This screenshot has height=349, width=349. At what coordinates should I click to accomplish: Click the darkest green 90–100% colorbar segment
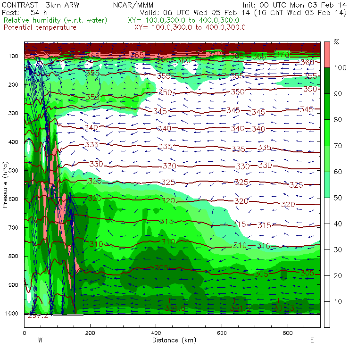(x=327, y=81)
